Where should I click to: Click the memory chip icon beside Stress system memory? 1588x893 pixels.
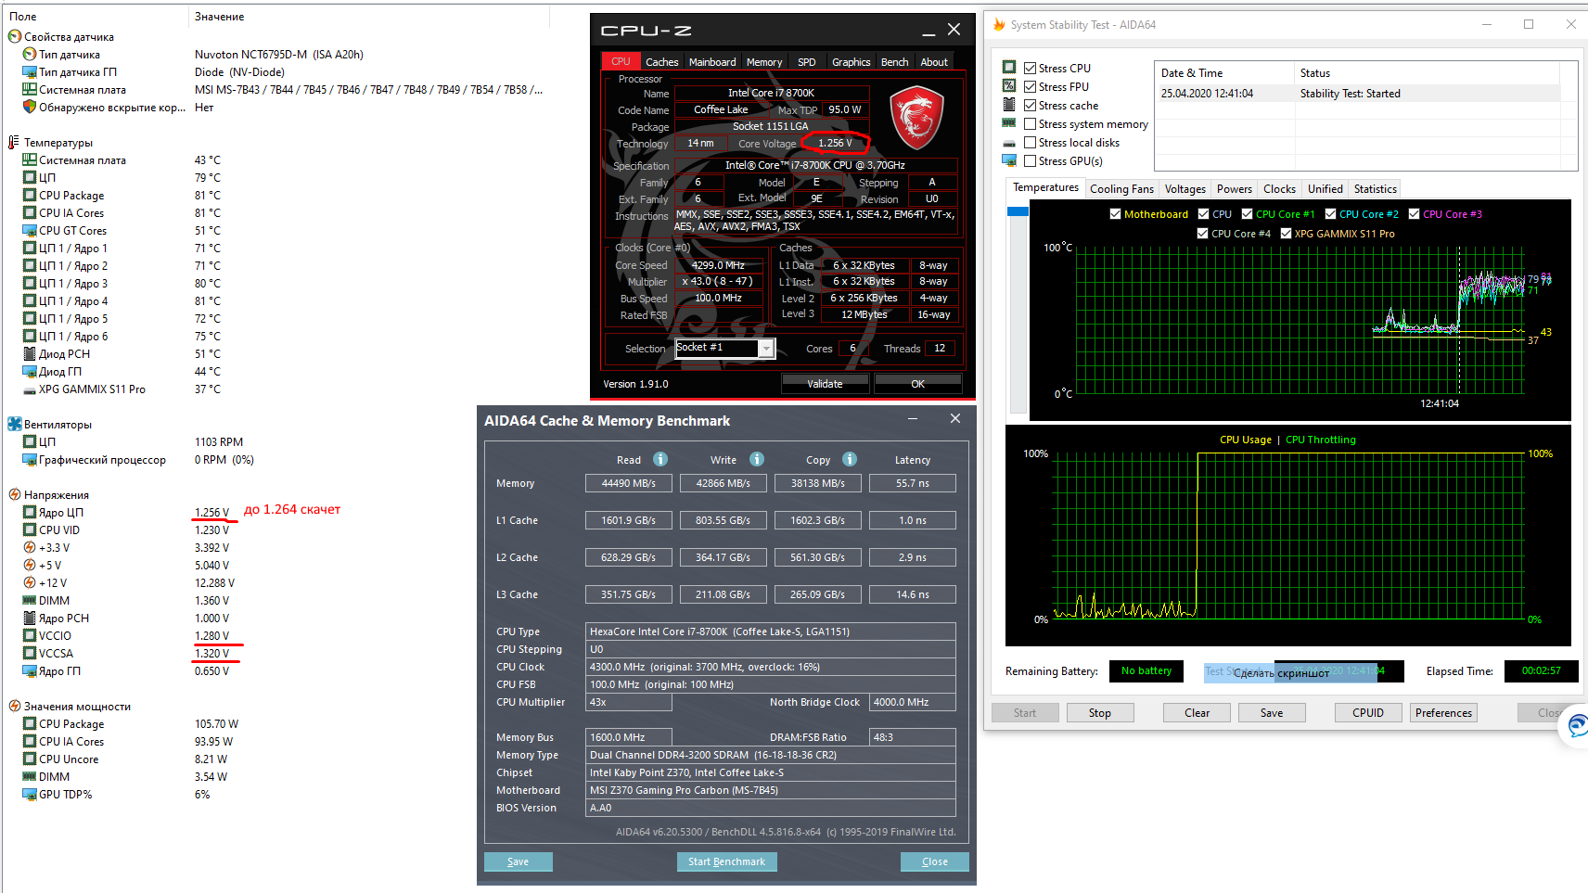(1009, 123)
